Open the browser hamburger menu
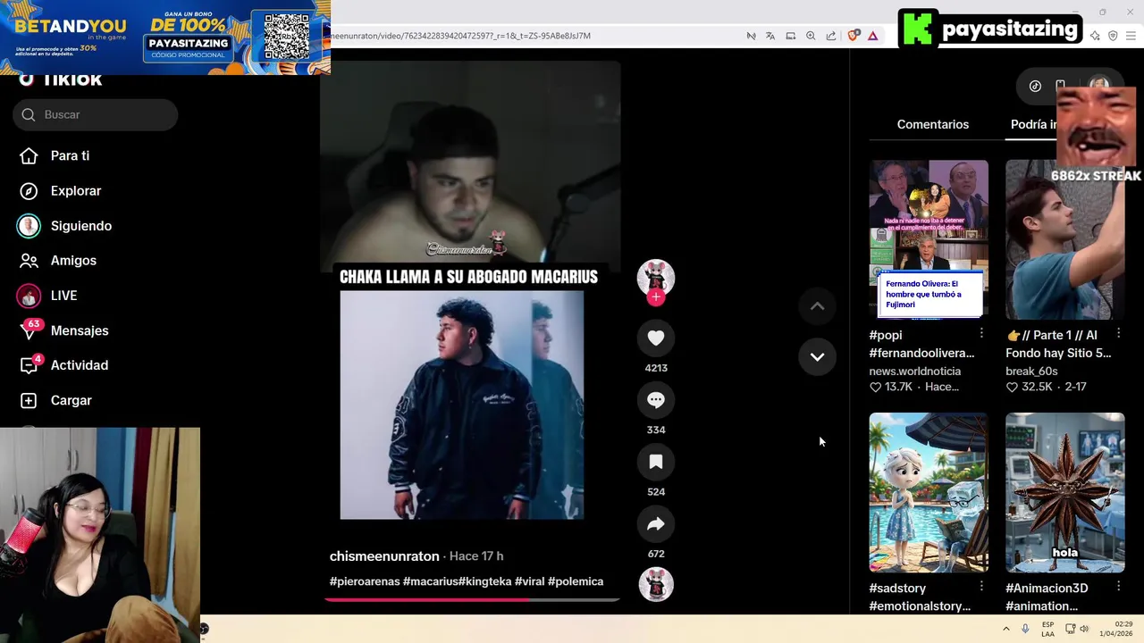The height and width of the screenshot is (643, 1144). [x=1131, y=36]
